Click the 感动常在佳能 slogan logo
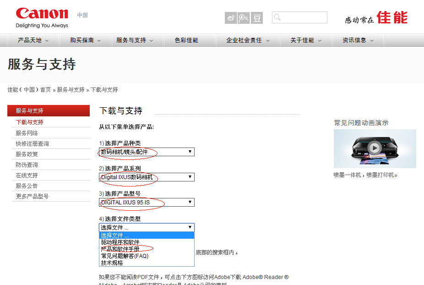424x285 pixels. click(x=376, y=18)
